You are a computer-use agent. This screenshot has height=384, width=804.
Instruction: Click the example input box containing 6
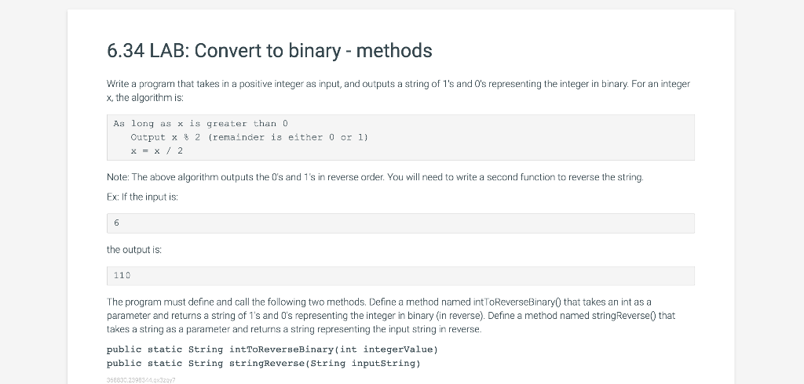400,223
